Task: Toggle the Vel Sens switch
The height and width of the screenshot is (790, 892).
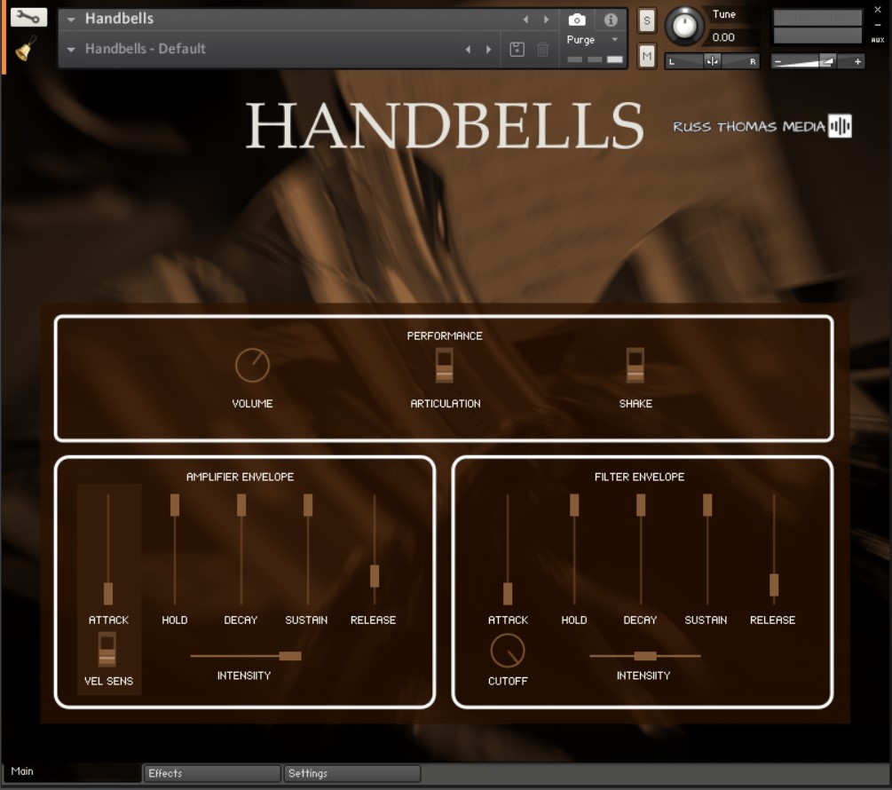Action: pyautogui.click(x=107, y=649)
